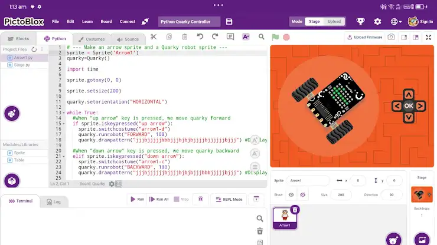The width and height of the screenshot is (437, 245).
Task: Open the Connect menu
Action: click(x=128, y=21)
